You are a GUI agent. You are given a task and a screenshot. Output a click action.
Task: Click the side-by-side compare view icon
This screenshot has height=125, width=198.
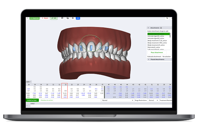pos(73,18)
